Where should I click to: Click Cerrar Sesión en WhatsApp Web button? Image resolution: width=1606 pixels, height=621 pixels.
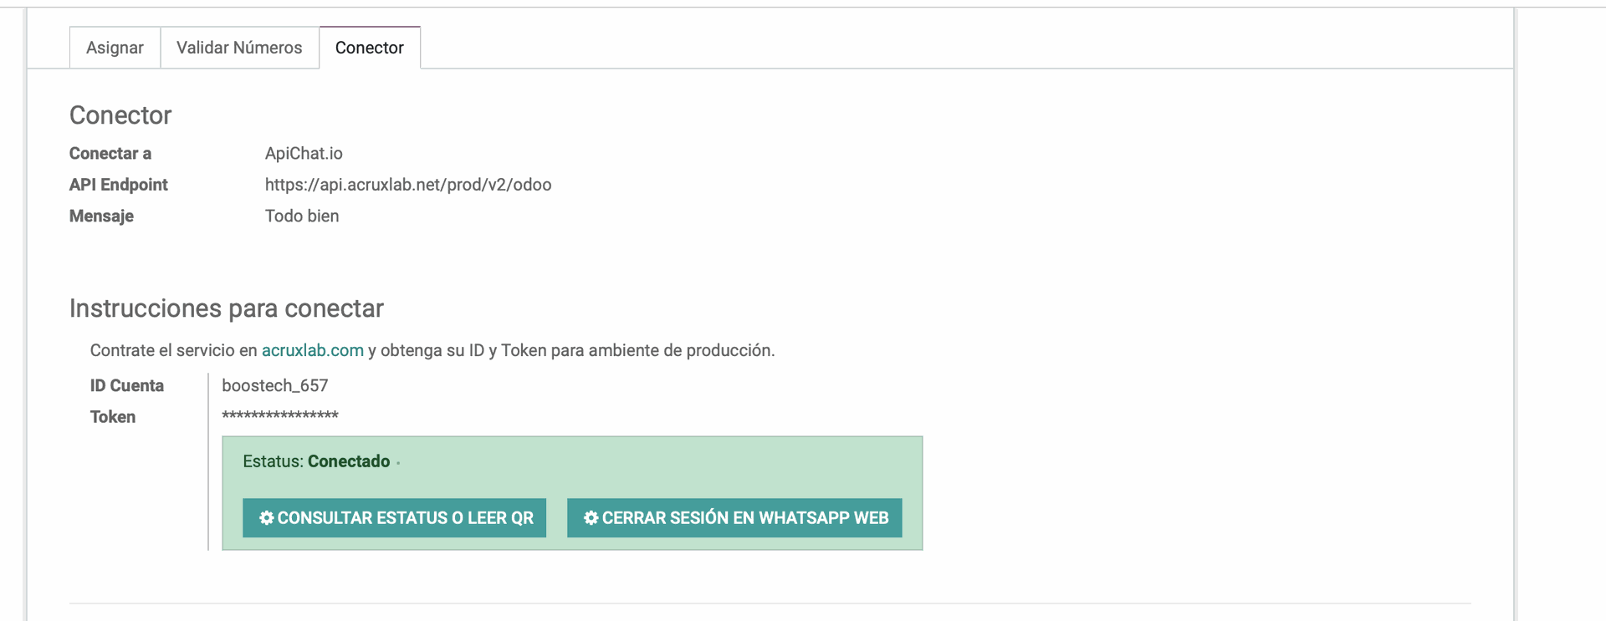pos(734,518)
